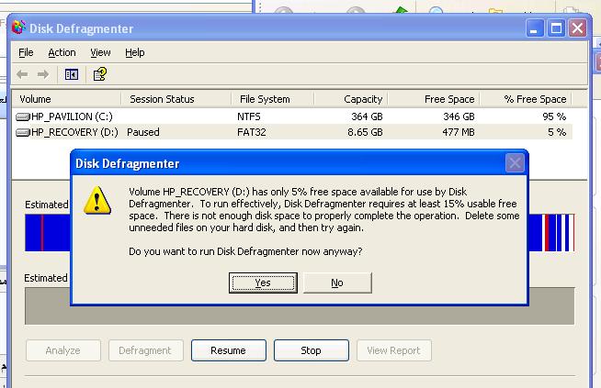The image size is (601, 388).
Task: Sort by % Free Space column header
Action: coord(526,99)
